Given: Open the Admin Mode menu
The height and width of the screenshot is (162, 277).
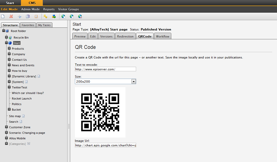Looking at the screenshot, I should pyautogui.click(x=30, y=9).
